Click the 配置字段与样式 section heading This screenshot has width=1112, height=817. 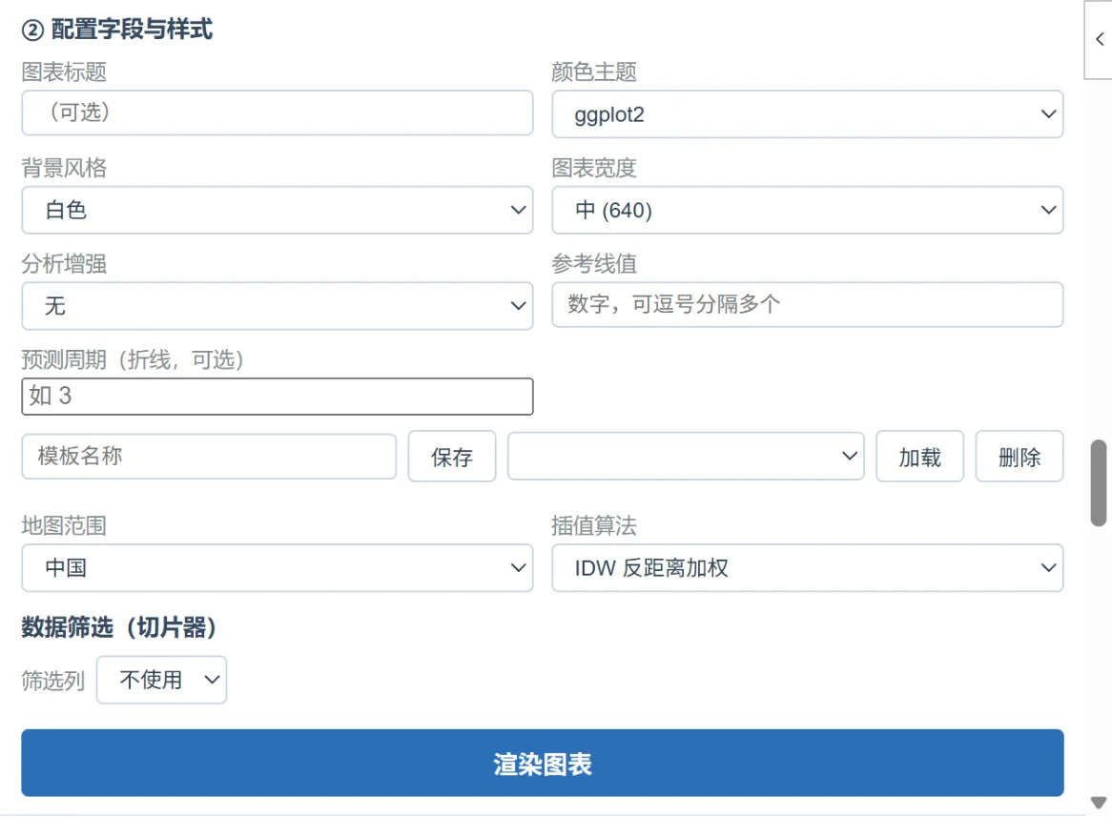coord(117,30)
